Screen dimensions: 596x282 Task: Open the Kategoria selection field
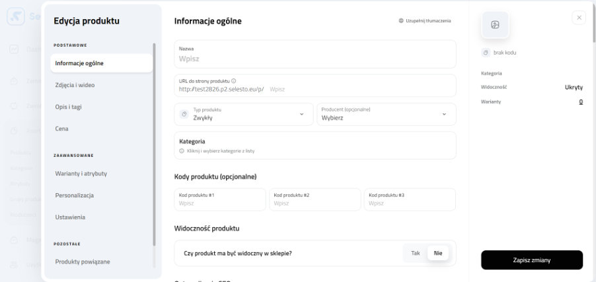(315, 146)
